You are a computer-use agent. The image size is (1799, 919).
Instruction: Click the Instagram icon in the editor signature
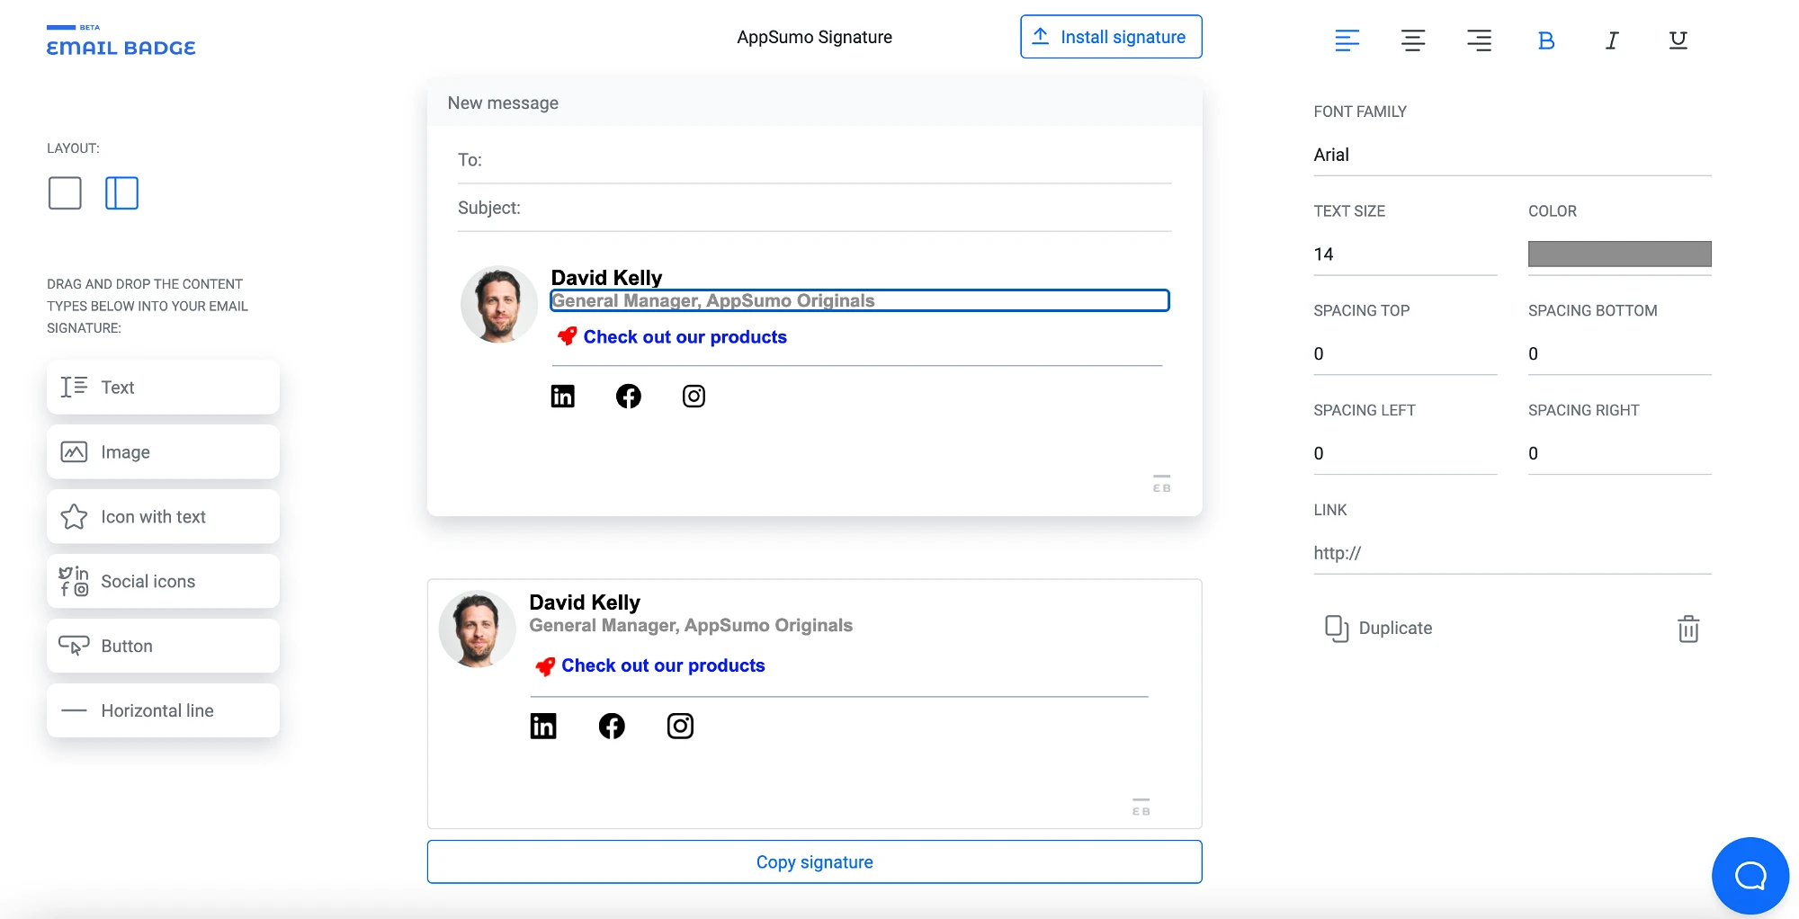694,396
